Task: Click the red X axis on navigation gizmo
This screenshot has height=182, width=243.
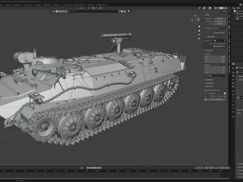Action: pos(198,21)
